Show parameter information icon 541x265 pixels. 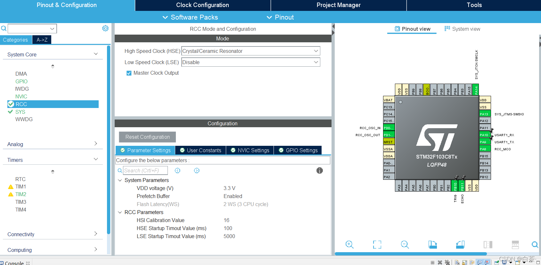(320, 170)
